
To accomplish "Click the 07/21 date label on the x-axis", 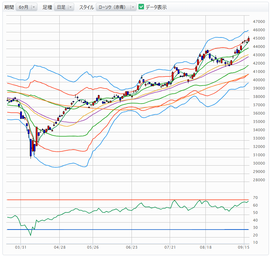I will click(170, 247).
